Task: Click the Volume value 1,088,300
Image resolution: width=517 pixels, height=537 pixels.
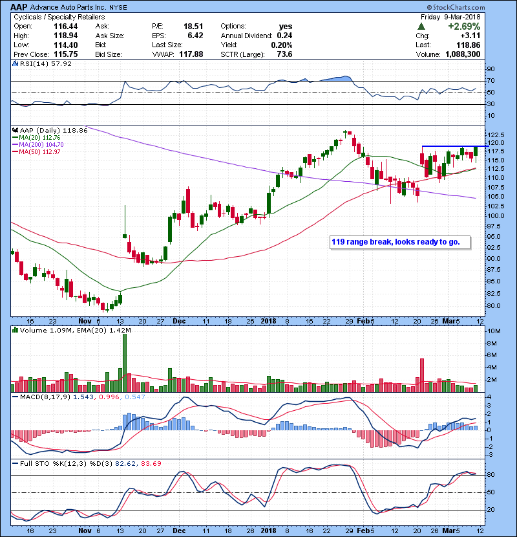Action: 463,54
